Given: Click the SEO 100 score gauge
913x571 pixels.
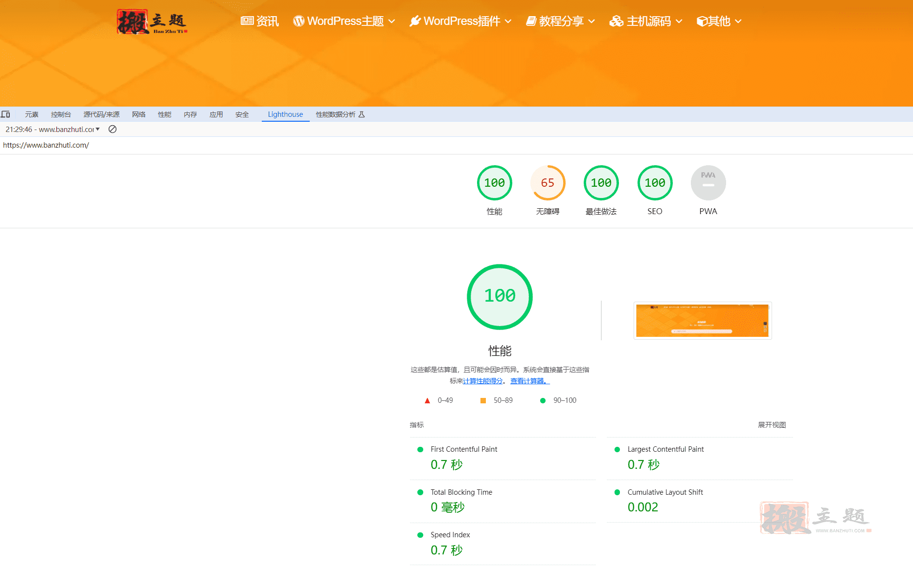Looking at the screenshot, I should point(655,183).
